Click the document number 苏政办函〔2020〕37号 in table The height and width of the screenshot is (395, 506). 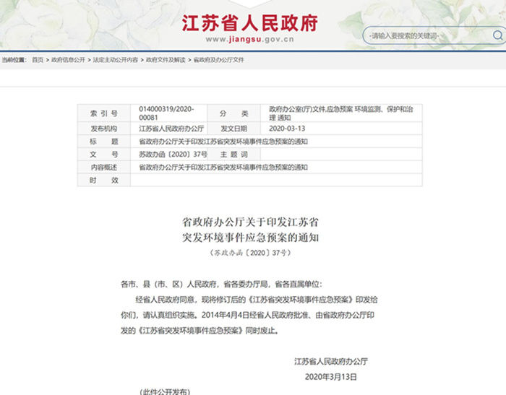[173, 155]
